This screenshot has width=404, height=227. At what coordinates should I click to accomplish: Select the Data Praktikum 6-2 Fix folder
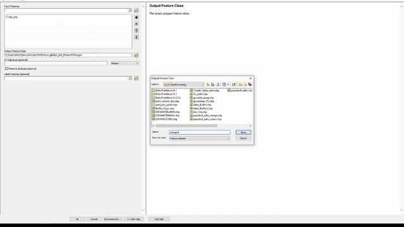pyautogui.click(x=166, y=98)
